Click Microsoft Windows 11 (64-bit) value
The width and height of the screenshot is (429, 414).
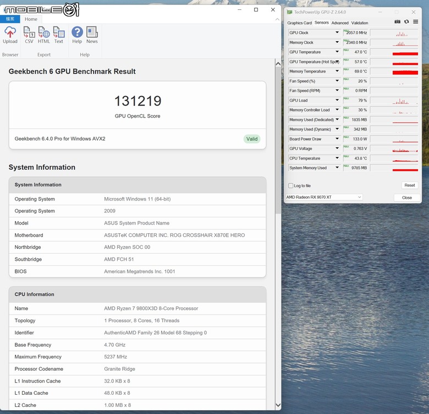pos(137,199)
